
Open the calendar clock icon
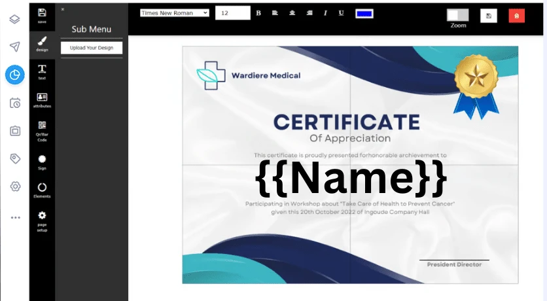pos(14,103)
